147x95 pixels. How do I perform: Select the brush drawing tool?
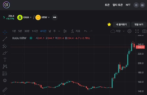pos(5,53)
